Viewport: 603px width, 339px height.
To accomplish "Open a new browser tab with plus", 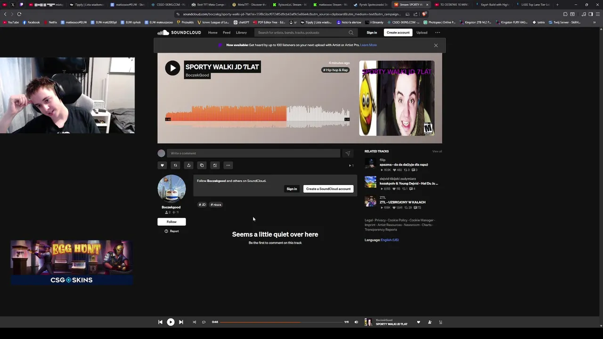I will click(x=557, y=5).
